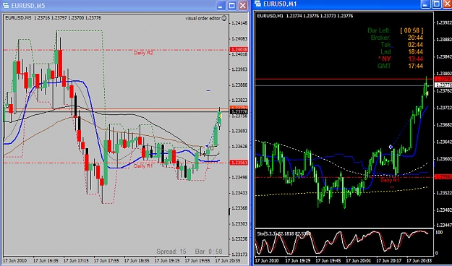Click the EURUSD,M1 window title icon
452x266 pixels.
pos(258,4)
